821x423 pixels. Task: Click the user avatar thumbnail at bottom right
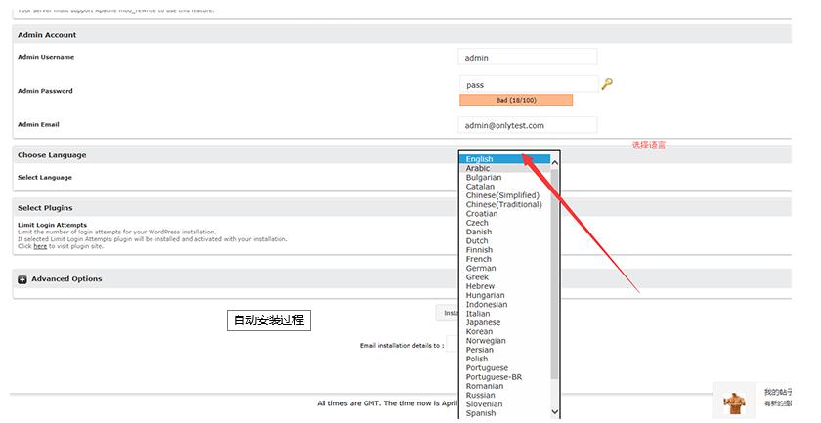pyautogui.click(x=735, y=403)
